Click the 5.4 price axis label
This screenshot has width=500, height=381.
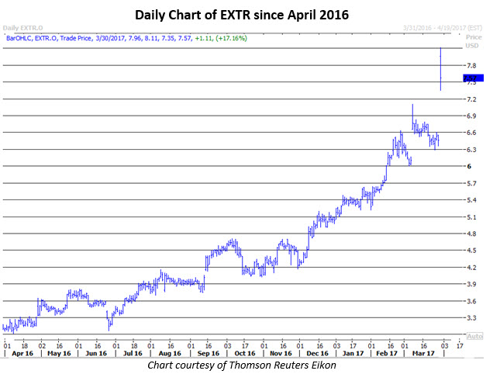(471, 200)
